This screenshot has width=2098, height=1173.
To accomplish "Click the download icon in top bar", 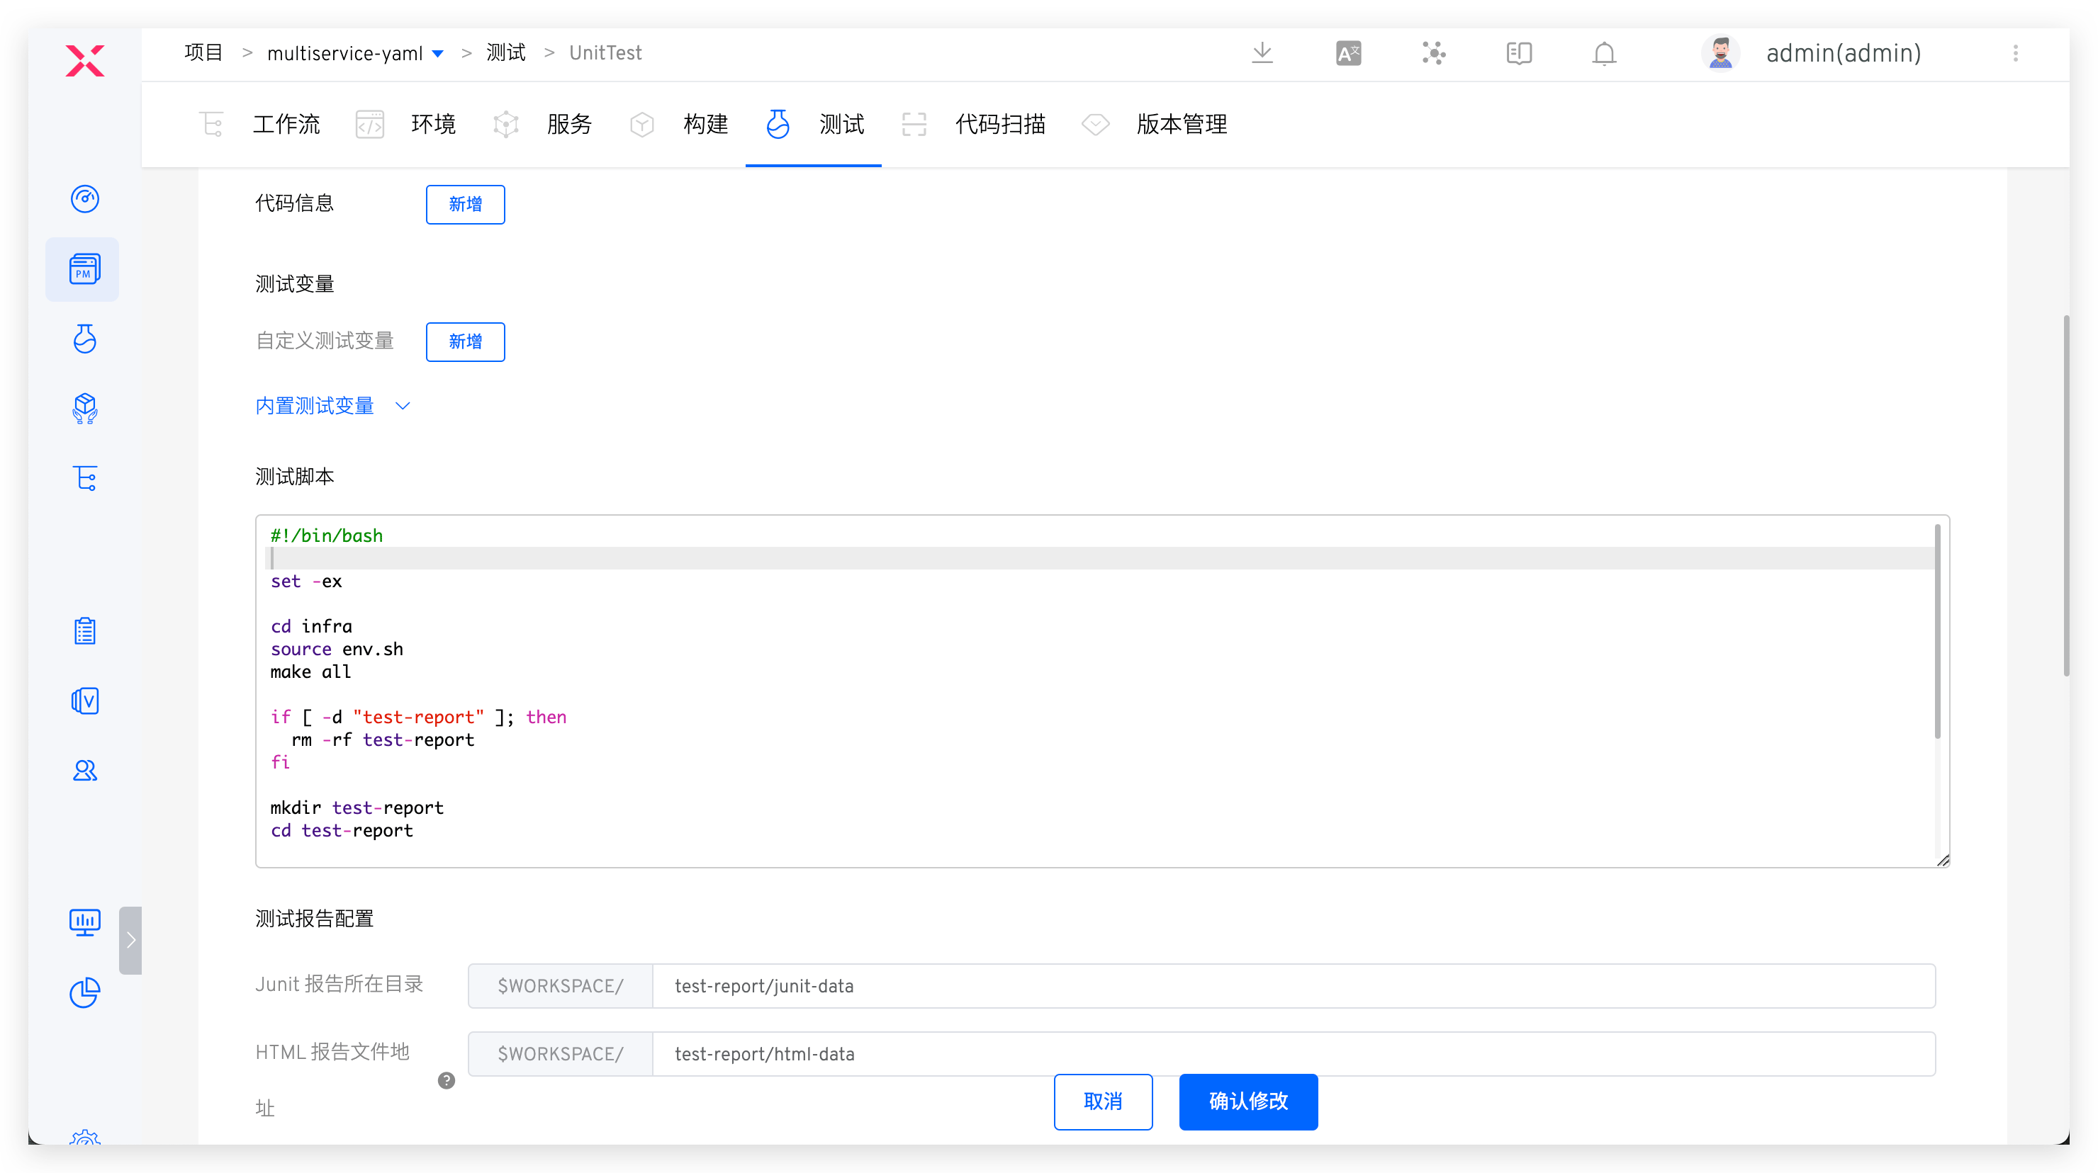I will point(1262,54).
